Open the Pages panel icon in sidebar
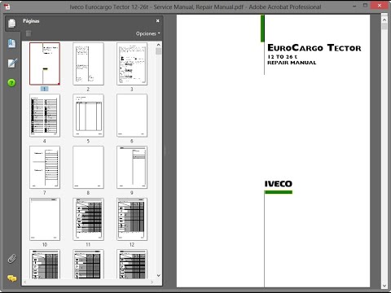This screenshot has height=293, width=391. (x=11, y=24)
